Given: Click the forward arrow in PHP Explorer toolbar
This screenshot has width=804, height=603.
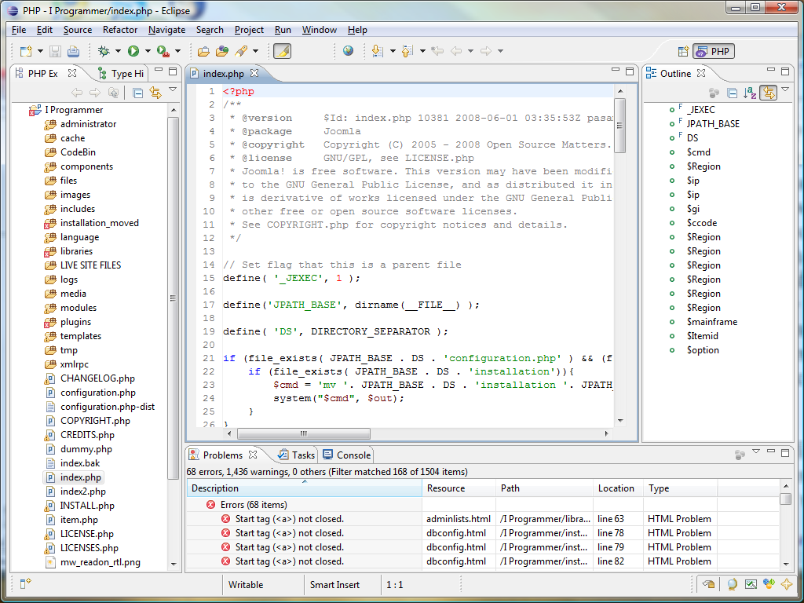Looking at the screenshot, I should pos(95,93).
